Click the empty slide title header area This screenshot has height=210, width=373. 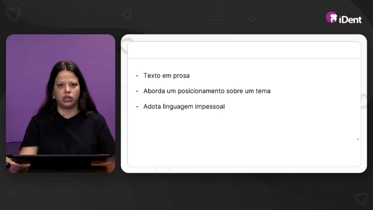pos(244,50)
